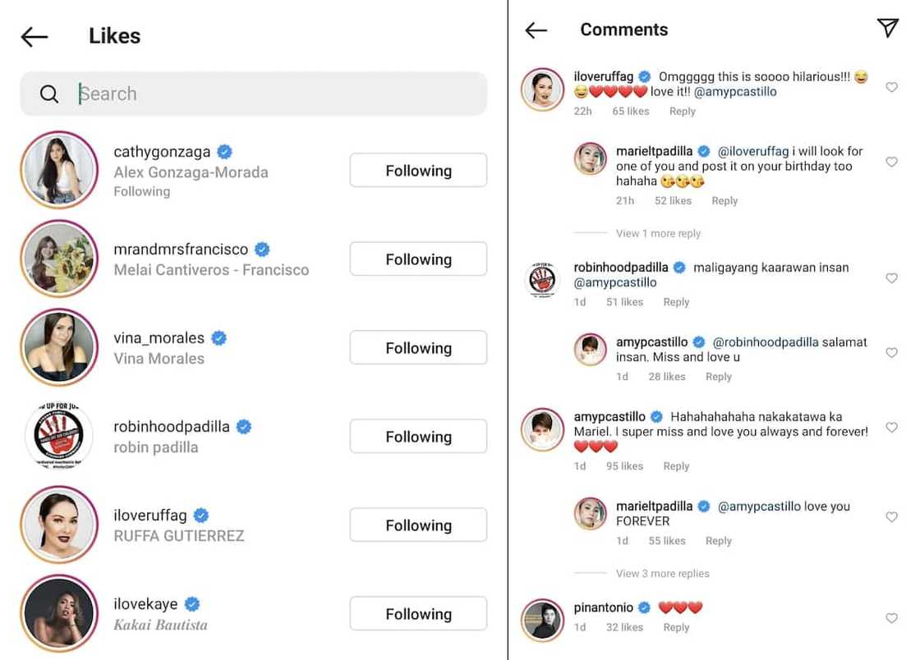Unfollow mrandmrsfrancisco via Following button

[x=418, y=259]
